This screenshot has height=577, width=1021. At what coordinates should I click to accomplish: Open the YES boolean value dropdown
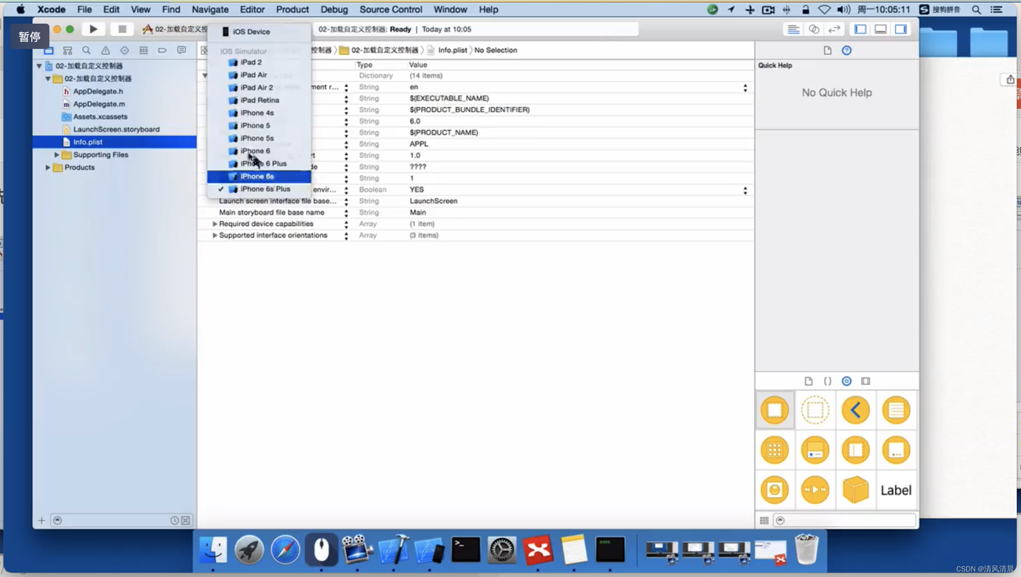pos(745,190)
